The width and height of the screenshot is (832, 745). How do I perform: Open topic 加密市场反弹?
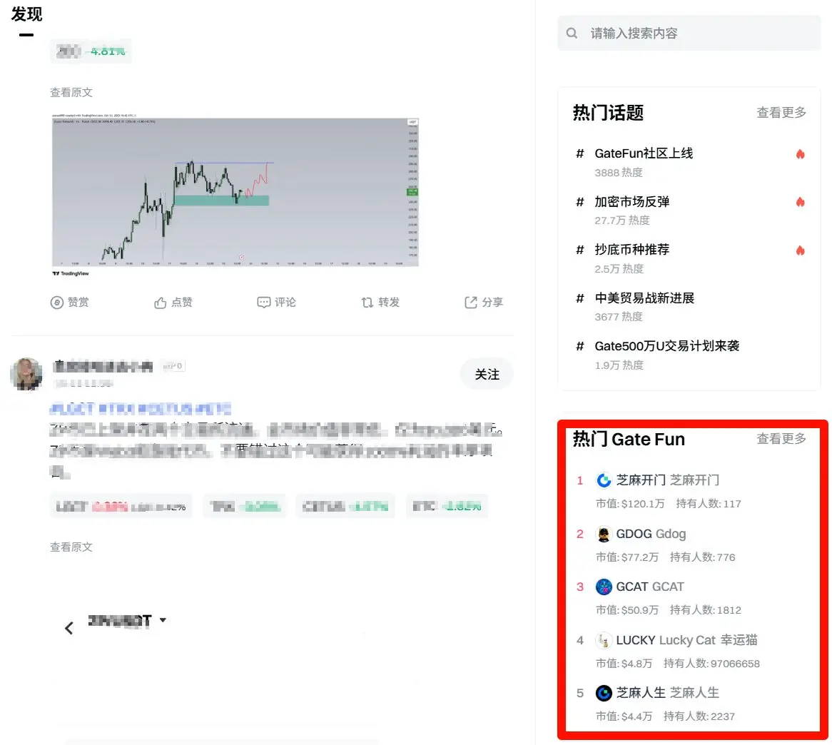632,202
